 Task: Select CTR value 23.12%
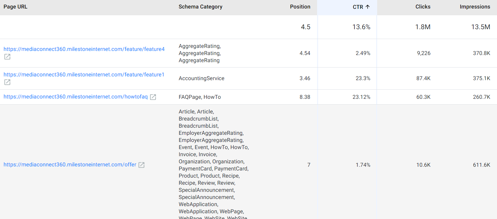[362, 97]
